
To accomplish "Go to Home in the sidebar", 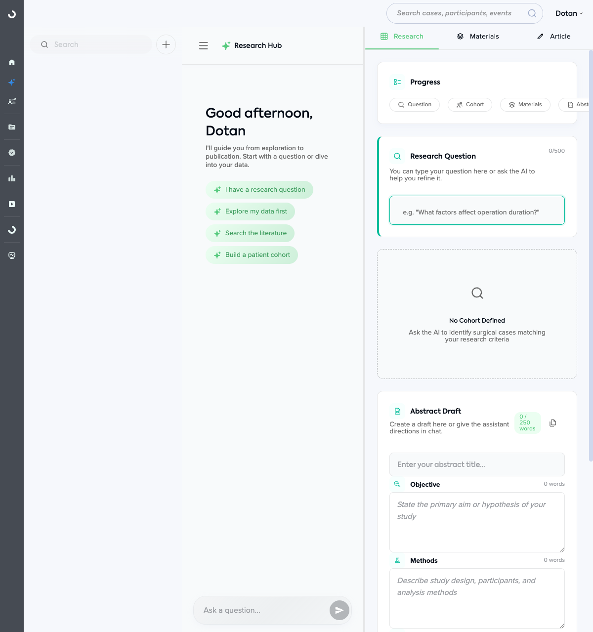I will tap(12, 62).
